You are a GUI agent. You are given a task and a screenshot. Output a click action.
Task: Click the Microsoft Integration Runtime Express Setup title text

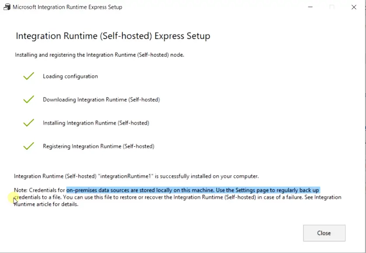point(67,7)
